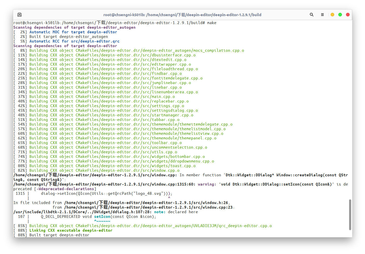
Task: Click the startmanager.cpp.o build line
Action: [103, 115]
